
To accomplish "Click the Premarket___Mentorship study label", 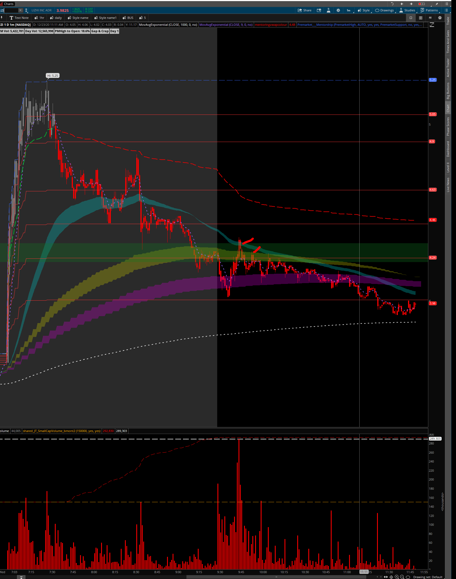I will point(360,25).
